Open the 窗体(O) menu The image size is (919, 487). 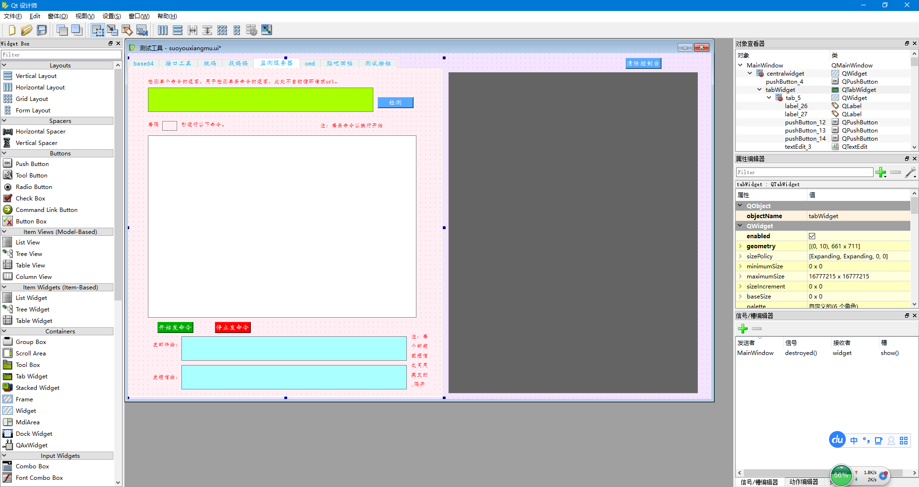click(x=58, y=16)
